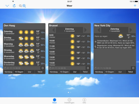
Task: Tap the moon icon beside the night forecast
Action: tap(95, 46)
